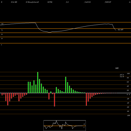Click the ")542810" stock code text

pyautogui.click(x=87, y=2)
